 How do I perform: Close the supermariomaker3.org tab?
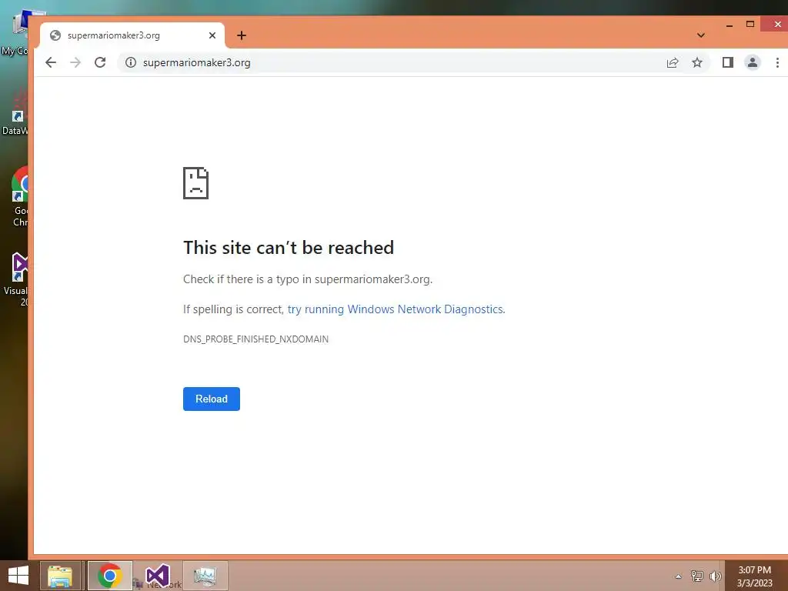pos(212,35)
